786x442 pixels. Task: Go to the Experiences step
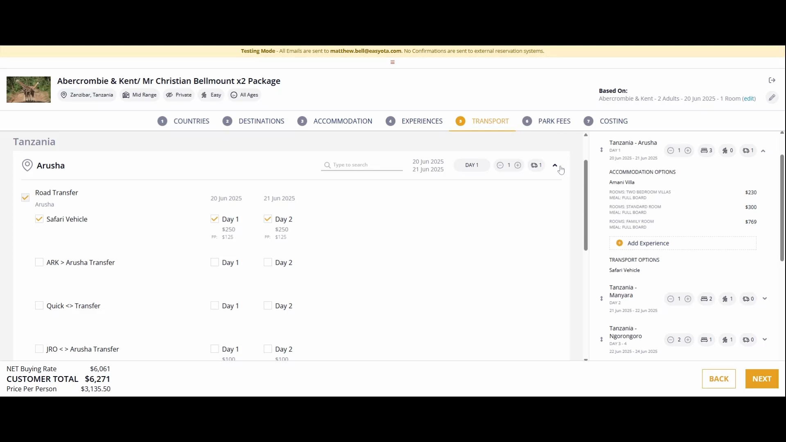coord(414,121)
